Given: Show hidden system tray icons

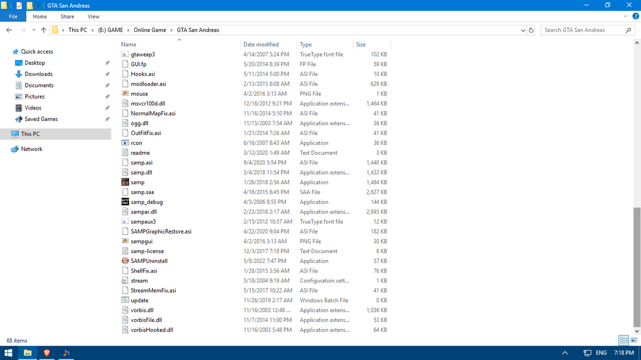Looking at the screenshot, I should click(565, 352).
